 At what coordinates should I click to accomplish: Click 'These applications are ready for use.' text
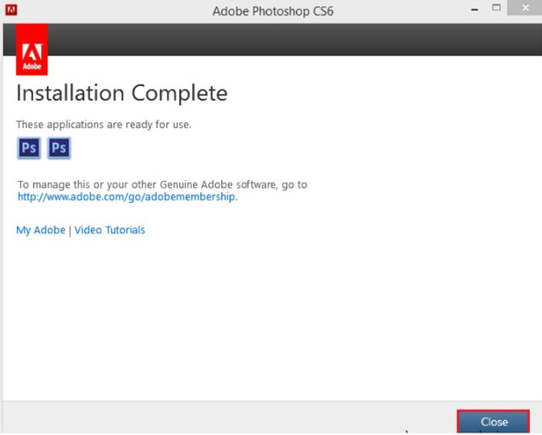[104, 125]
